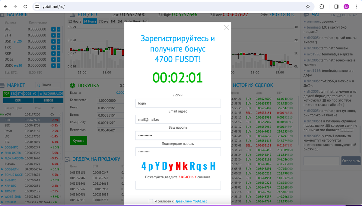Go forward in browser history

[15, 6]
